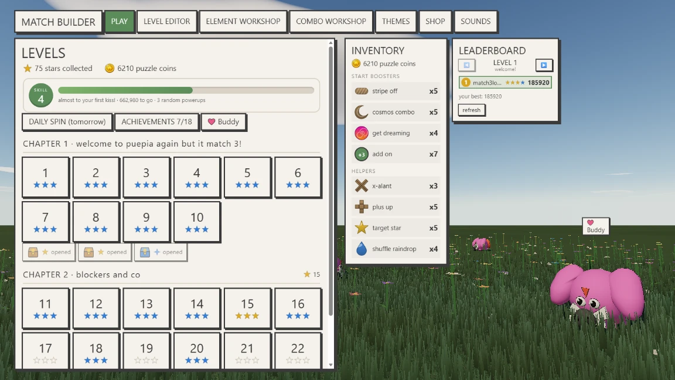Start level 4
Viewport: 675px width, 380px height.
pyautogui.click(x=197, y=177)
